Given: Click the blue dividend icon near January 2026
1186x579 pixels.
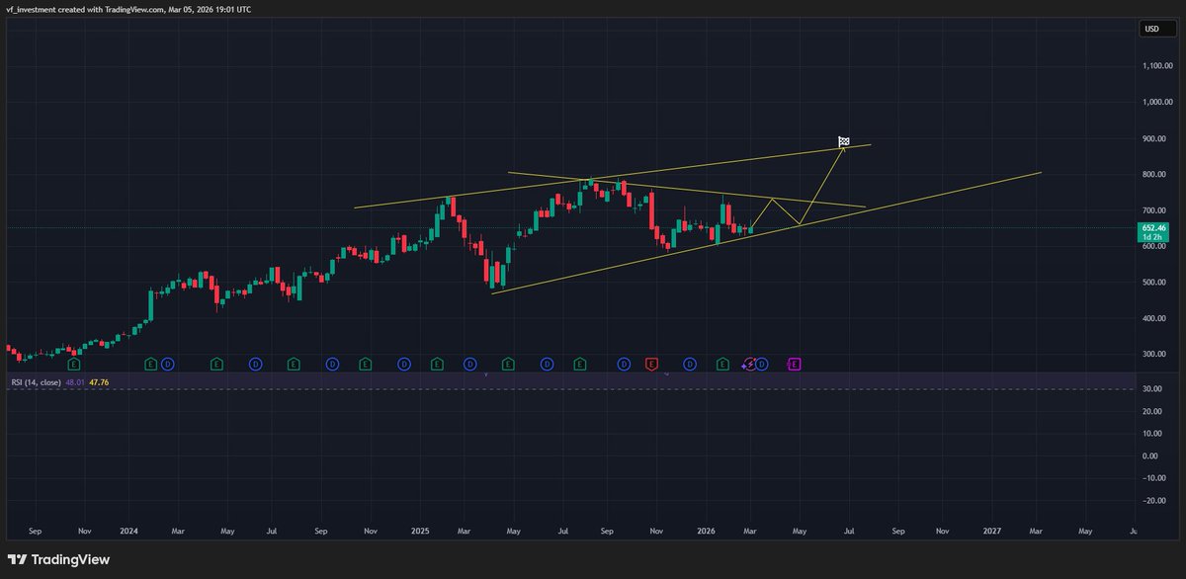Looking at the screenshot, I should [x=688, y=364].
